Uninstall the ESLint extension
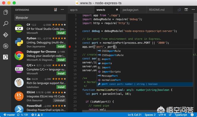 click(x=59, y=100)
